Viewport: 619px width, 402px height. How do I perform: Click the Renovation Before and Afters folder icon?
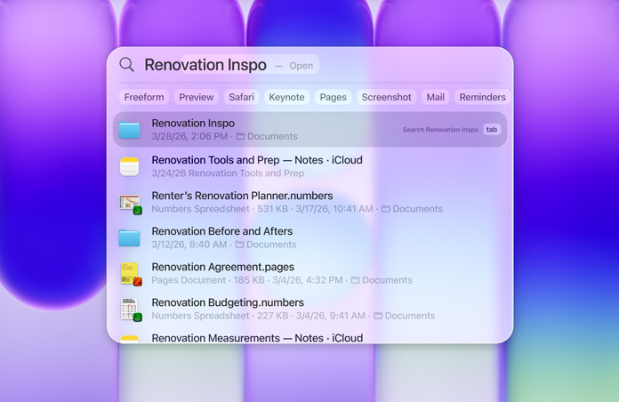[x=130, y=237]
